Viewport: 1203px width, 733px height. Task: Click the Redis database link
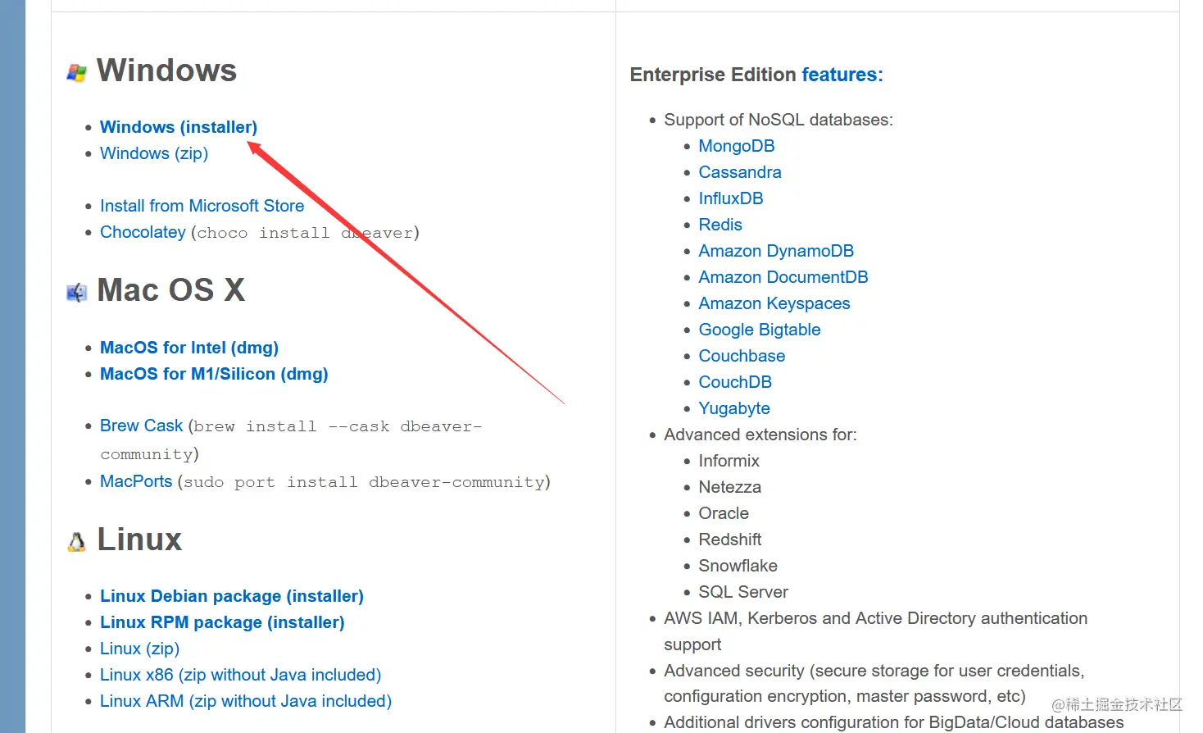[x=720, y=225]
